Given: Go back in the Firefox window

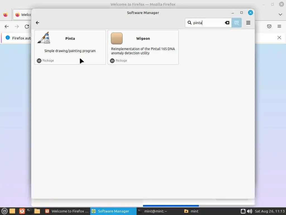Looking at the screenshot, I should click(7, 27).
